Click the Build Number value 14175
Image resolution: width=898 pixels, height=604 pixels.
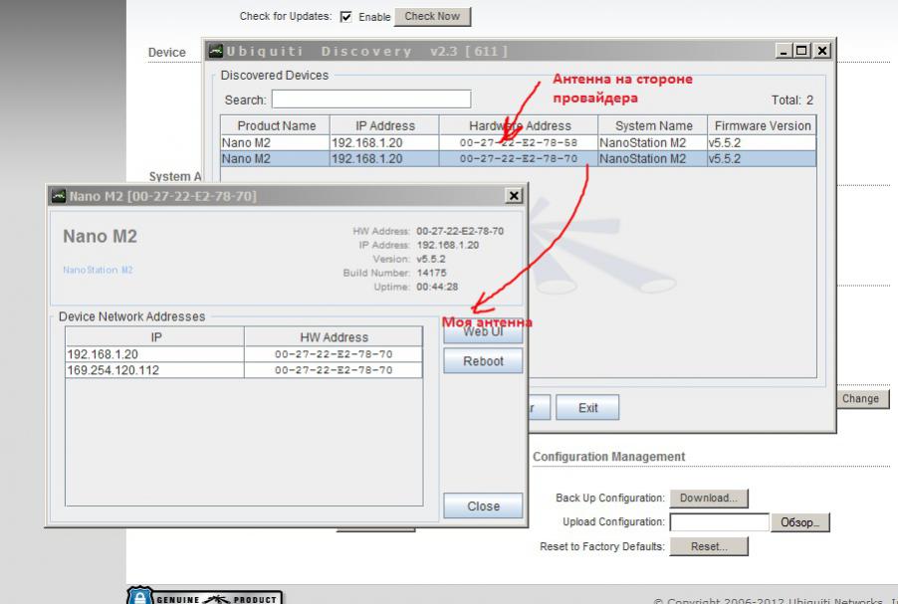(432, 273)
